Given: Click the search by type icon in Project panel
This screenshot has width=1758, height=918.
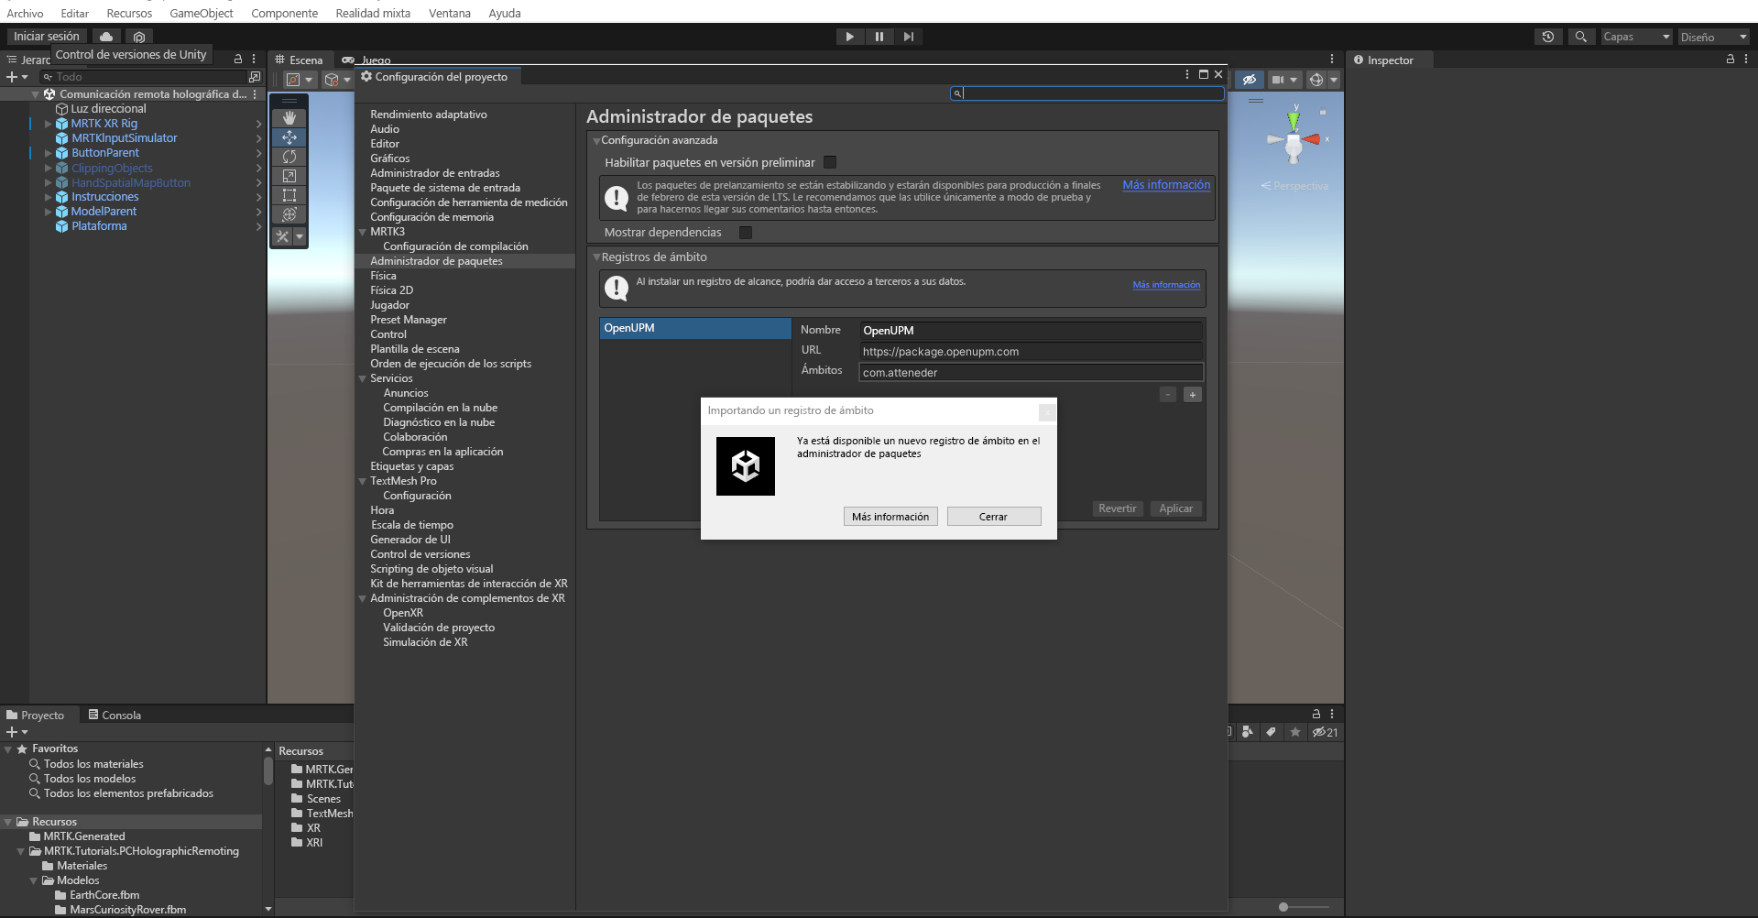Looking at the screenshot, I should [1247, 732].
